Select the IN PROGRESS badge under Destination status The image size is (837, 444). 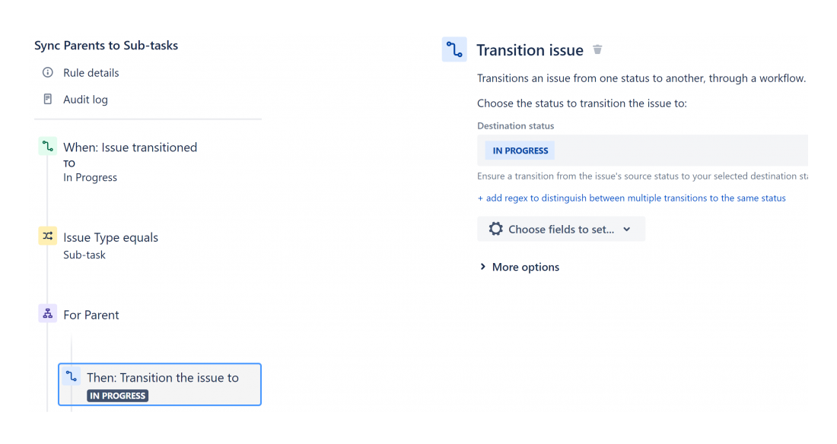518,150
